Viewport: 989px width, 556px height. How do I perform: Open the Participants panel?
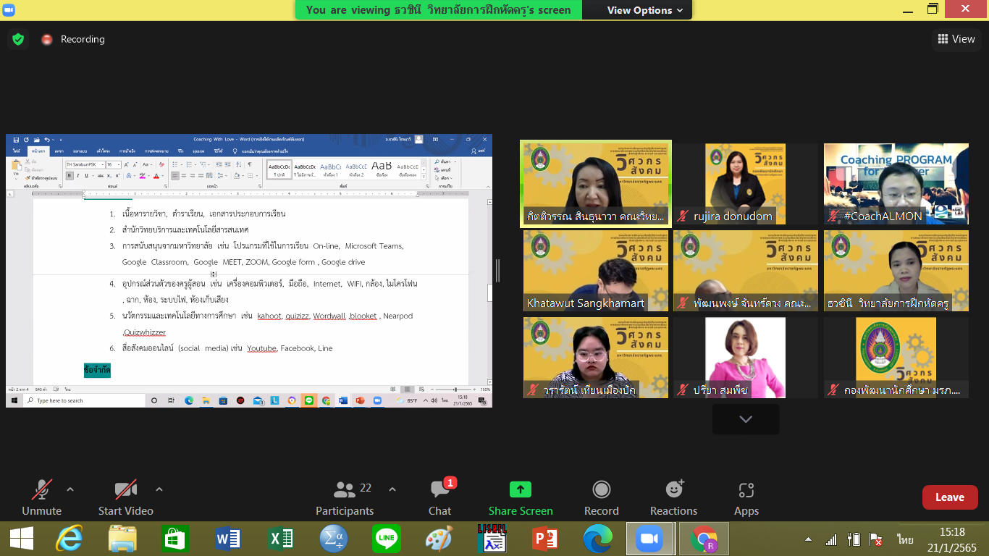345,498
